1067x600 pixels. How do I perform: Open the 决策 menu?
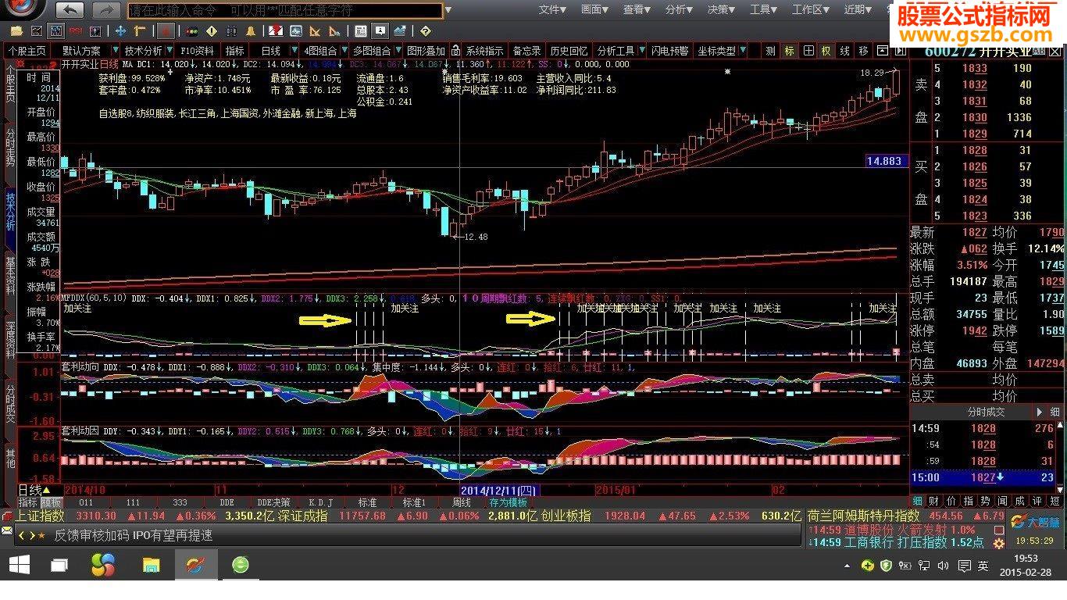pyautogui.click(x=721, y=9)
